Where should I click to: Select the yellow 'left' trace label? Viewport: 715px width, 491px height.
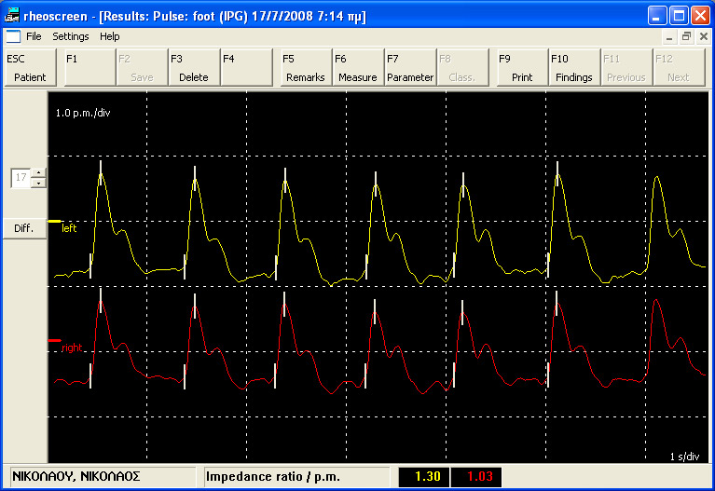pos(69,228)
